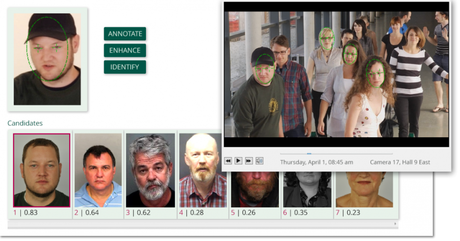
Task: Click detected face of man in cap in video
Action: 265,70
